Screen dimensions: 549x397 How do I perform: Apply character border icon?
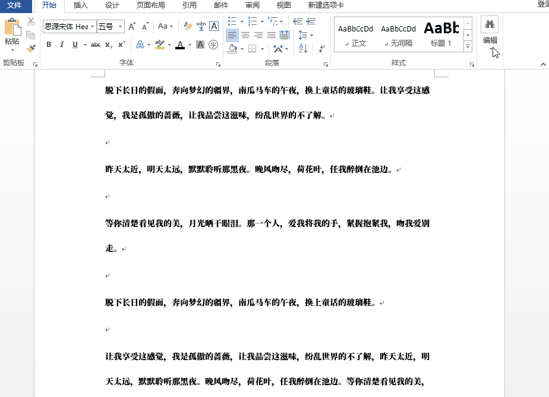tap(214, 26)
